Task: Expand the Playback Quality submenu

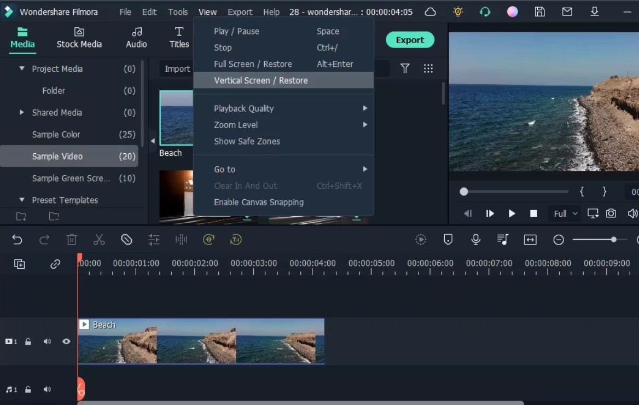Action: pos(244,108)
